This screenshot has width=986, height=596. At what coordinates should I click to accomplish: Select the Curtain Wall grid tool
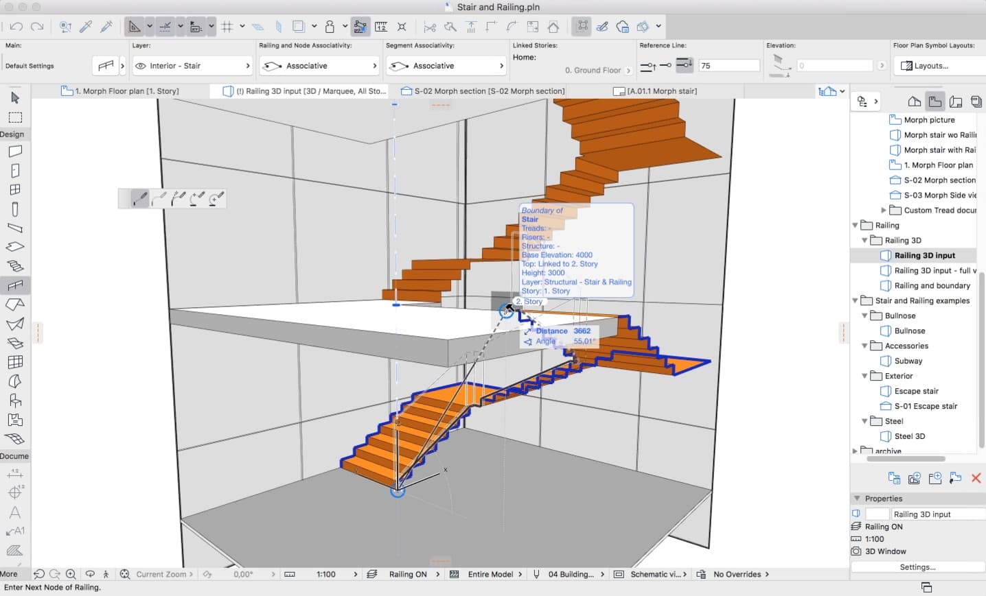[x=15, y=362]
